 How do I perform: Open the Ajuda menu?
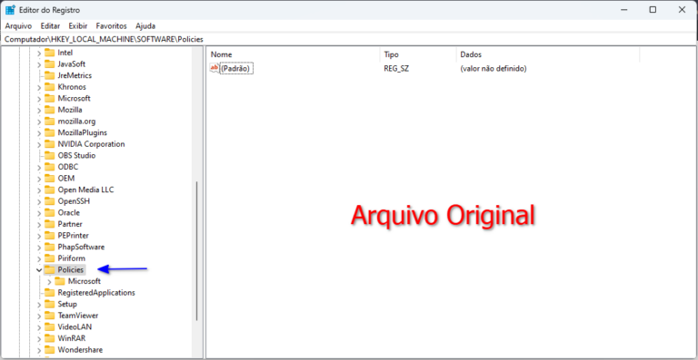coord(145,25)
